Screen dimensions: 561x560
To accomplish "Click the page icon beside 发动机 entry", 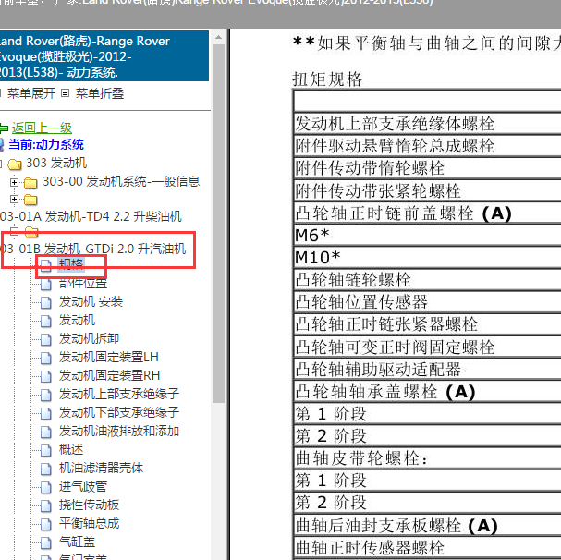I will (x=46, y=321).
